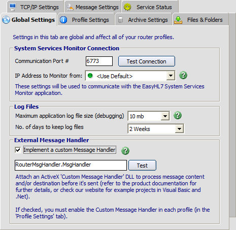Click the database icon beside Archive Settings

(120, 20)
